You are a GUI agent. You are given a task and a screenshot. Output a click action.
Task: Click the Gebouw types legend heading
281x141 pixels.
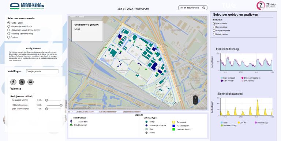tap(150, 118)
